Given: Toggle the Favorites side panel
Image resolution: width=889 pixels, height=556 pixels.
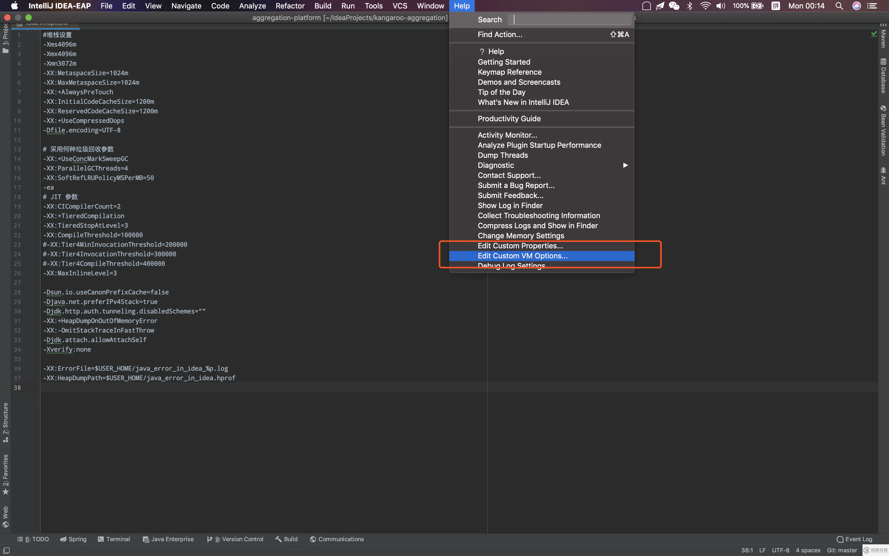Looking at the screenshot, I should [6, 474].
